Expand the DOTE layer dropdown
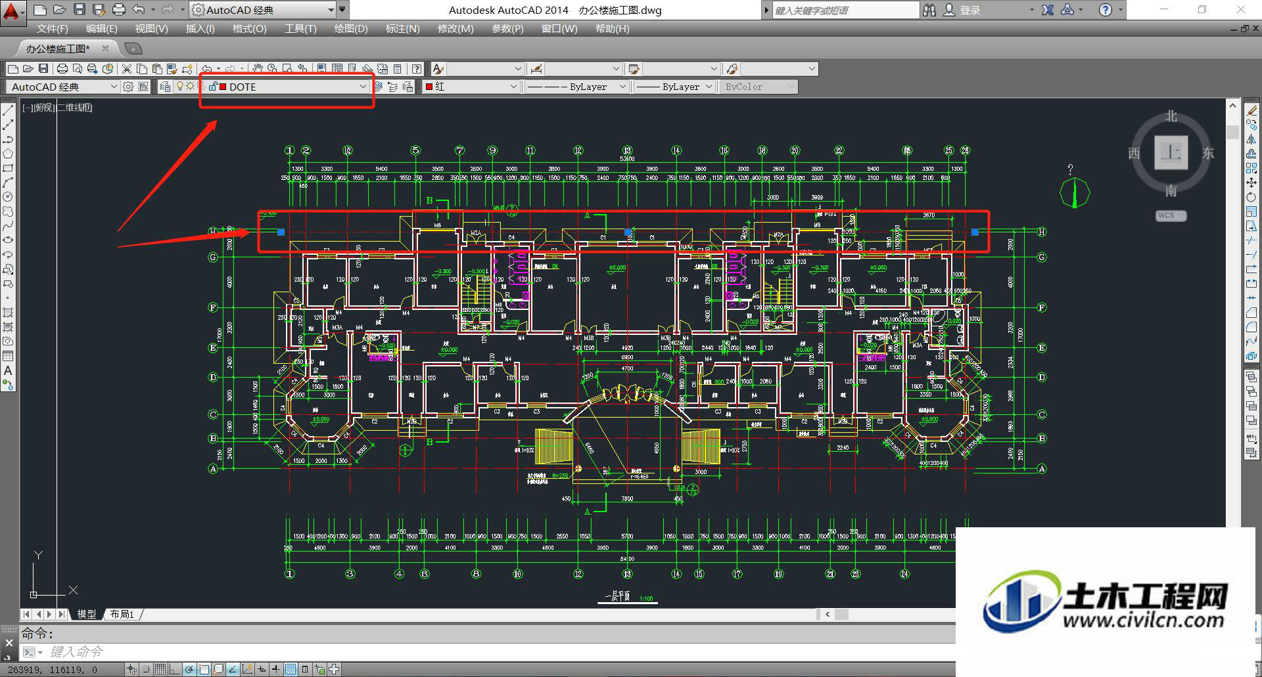The width and height of the screenshot is (1262, 677). click(x=362, y=87)
